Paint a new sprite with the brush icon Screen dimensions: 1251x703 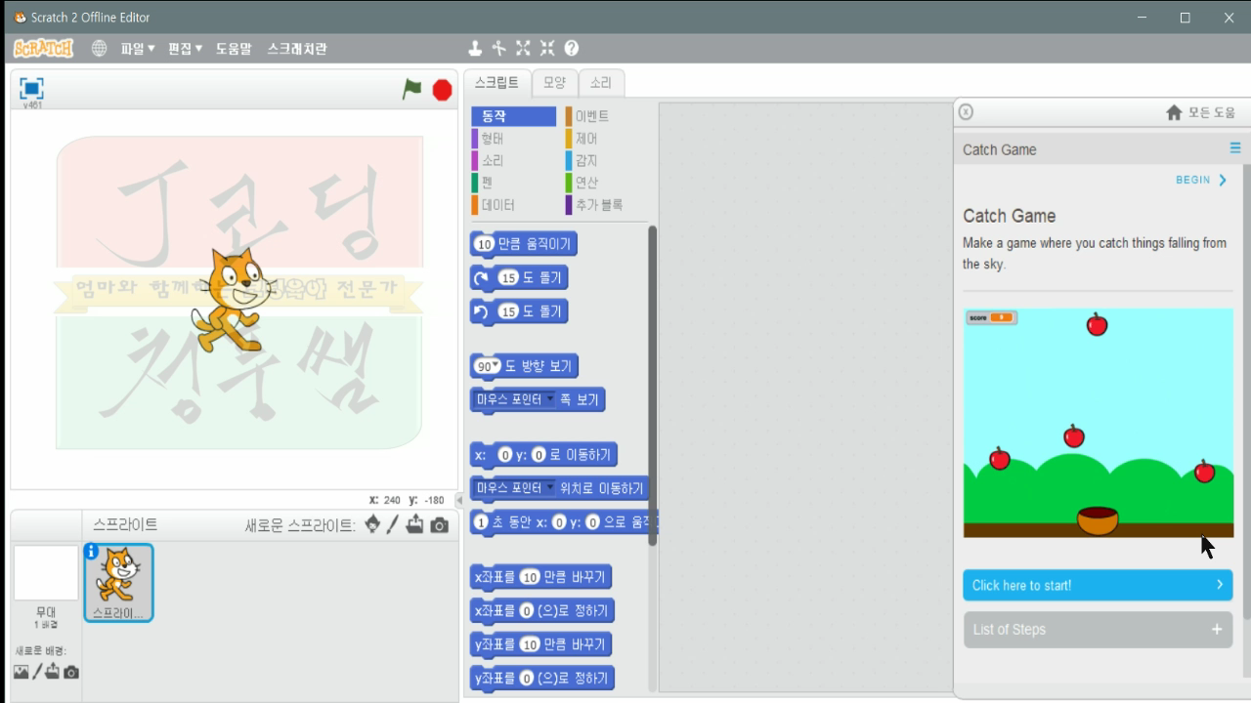(x=393, y=524)
